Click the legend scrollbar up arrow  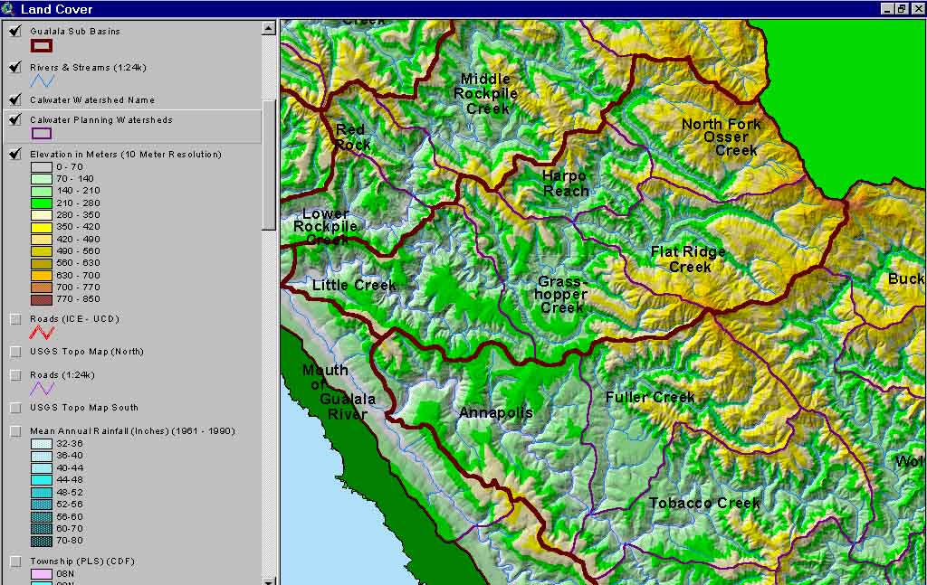point(268,28)
